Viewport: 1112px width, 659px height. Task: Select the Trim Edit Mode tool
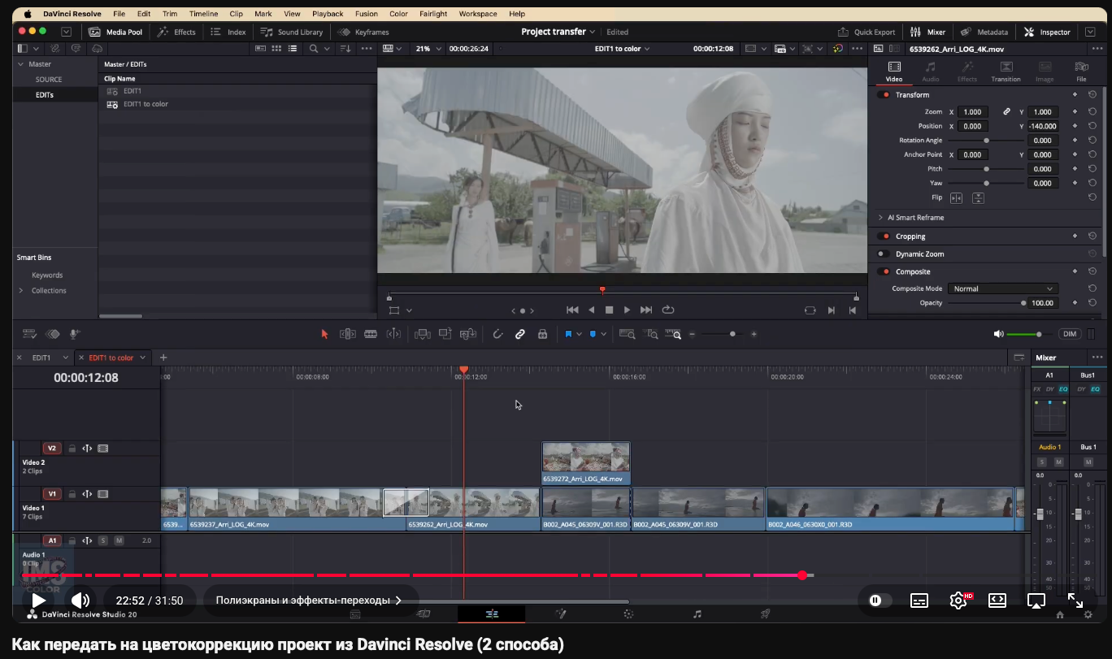tap(348, 333)
